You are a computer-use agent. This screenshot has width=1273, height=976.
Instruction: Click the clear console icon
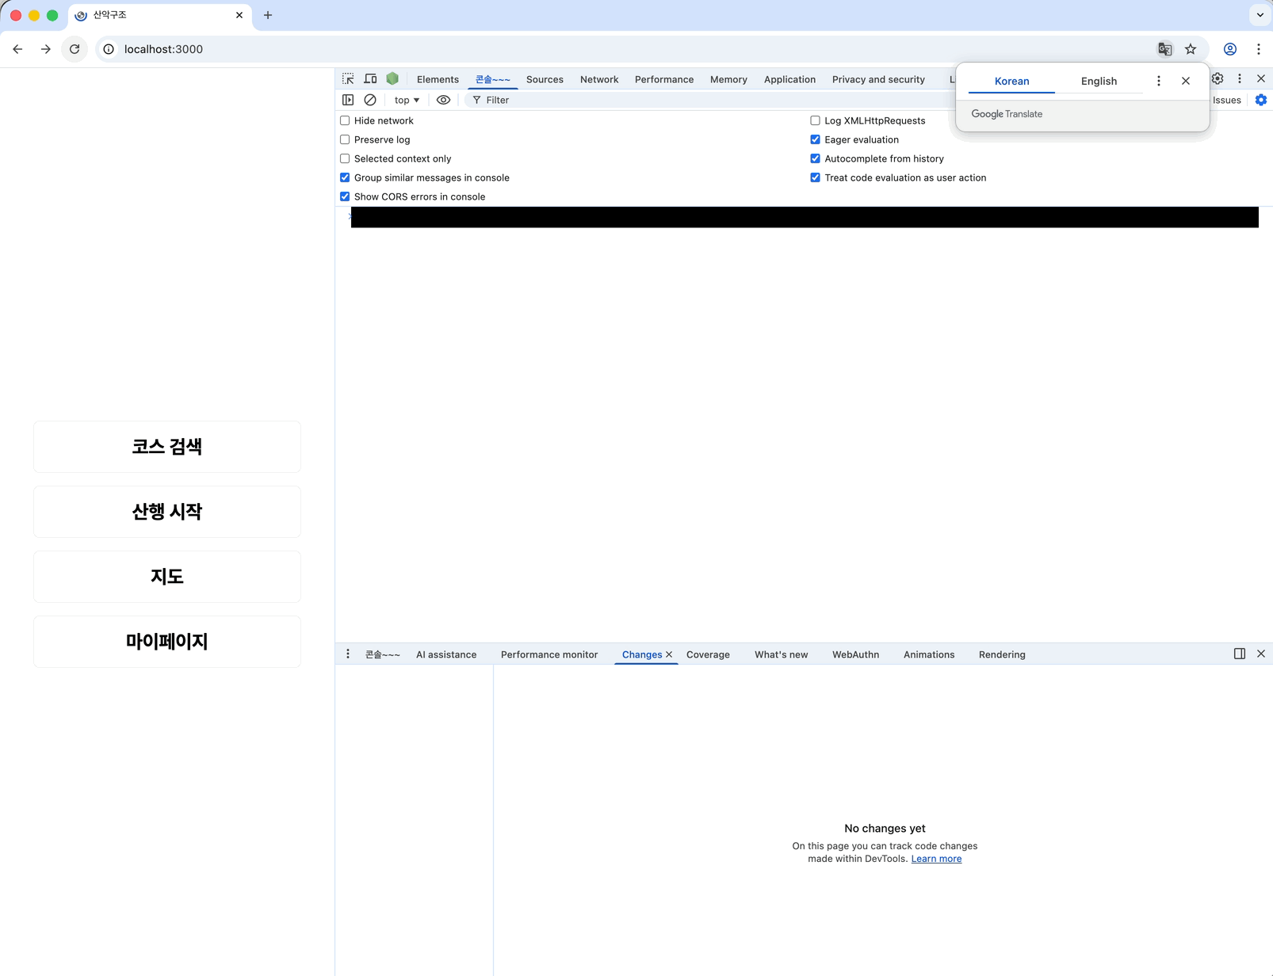click(370, 100)
